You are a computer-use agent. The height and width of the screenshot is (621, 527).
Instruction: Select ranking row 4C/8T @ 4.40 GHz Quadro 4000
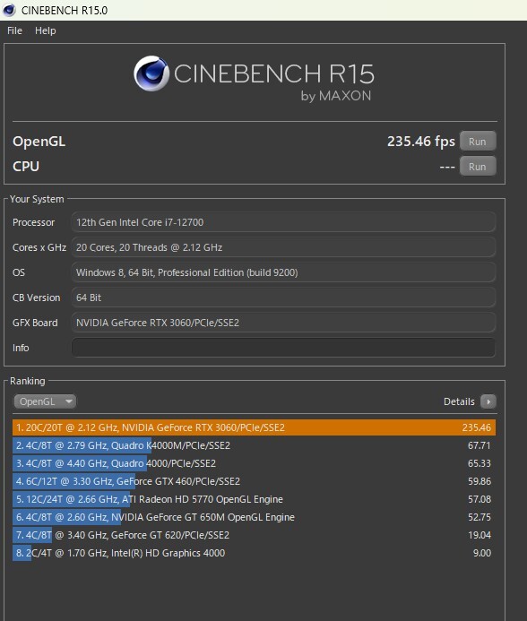[254, 463]
